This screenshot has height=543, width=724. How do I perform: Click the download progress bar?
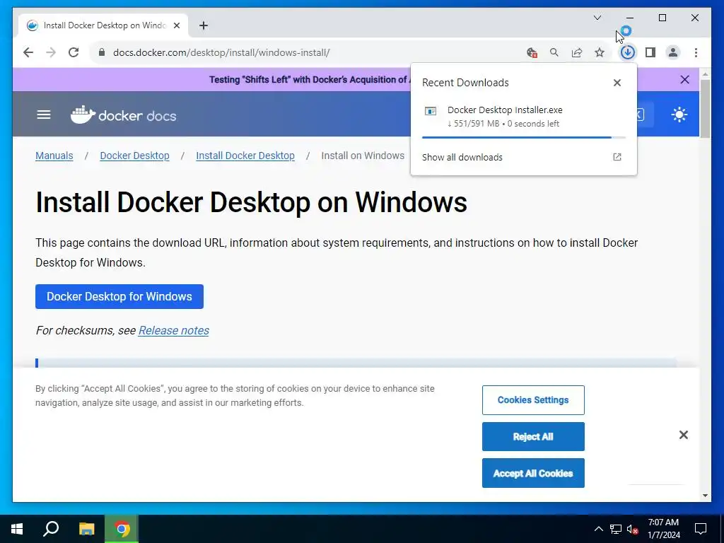(524, 137)
